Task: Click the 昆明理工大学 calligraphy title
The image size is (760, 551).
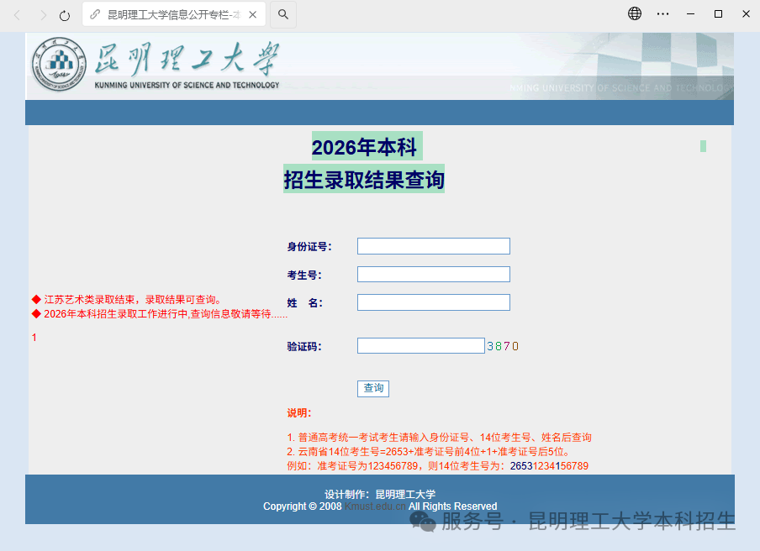Action: tap(187, 58)
